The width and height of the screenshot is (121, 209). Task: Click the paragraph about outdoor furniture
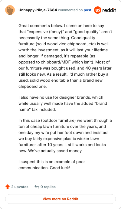(x=65, y=135)
